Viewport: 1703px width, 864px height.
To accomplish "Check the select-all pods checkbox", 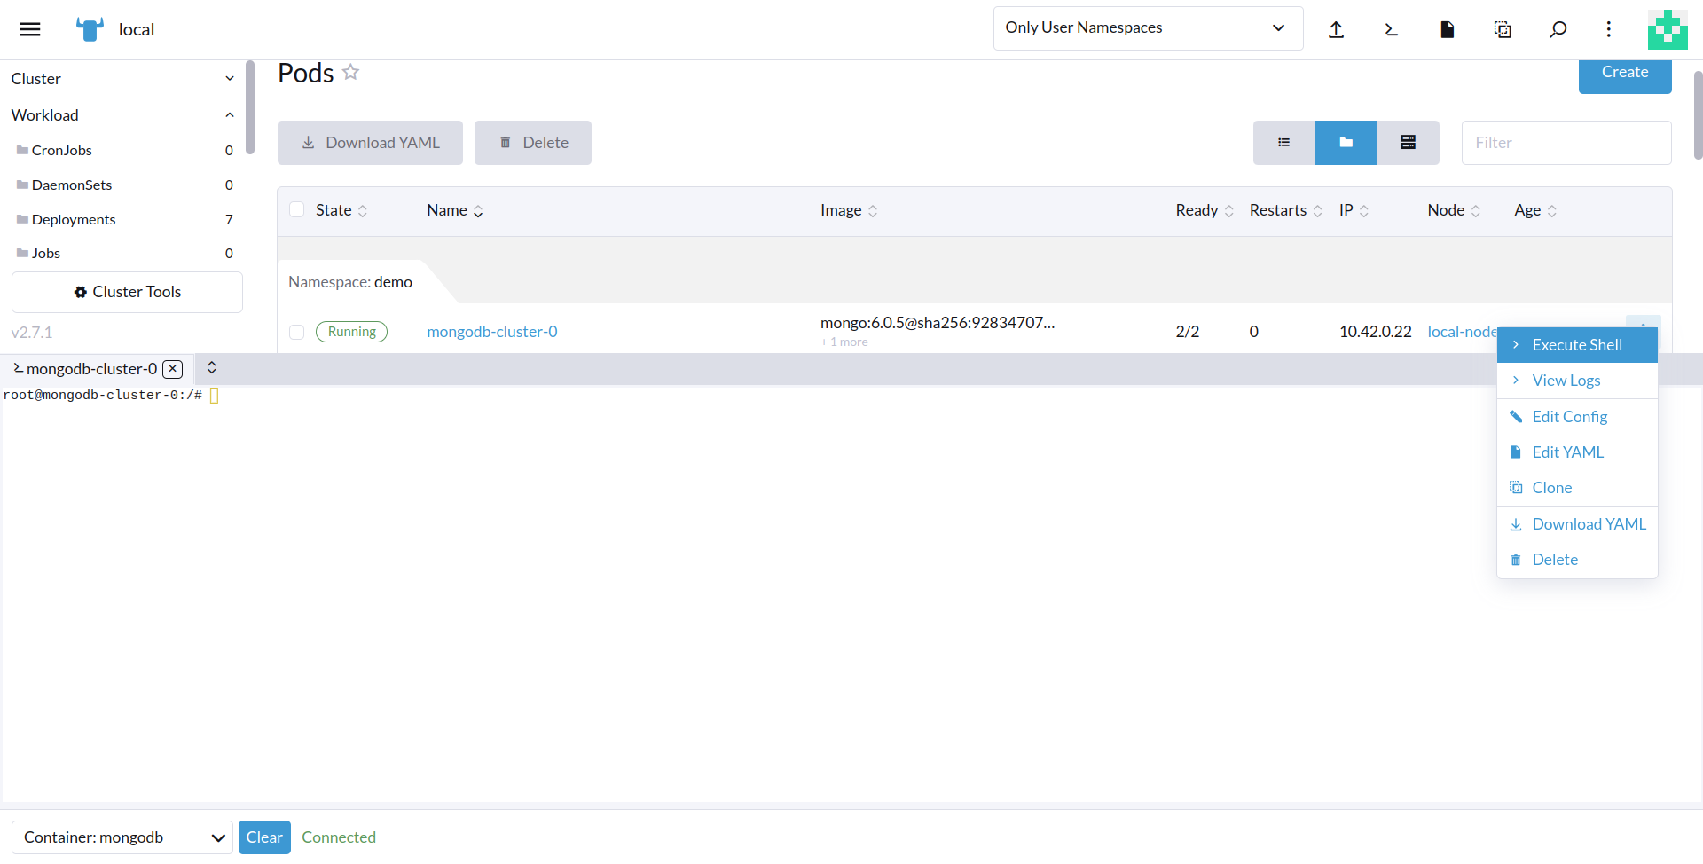I will point(297,209).
